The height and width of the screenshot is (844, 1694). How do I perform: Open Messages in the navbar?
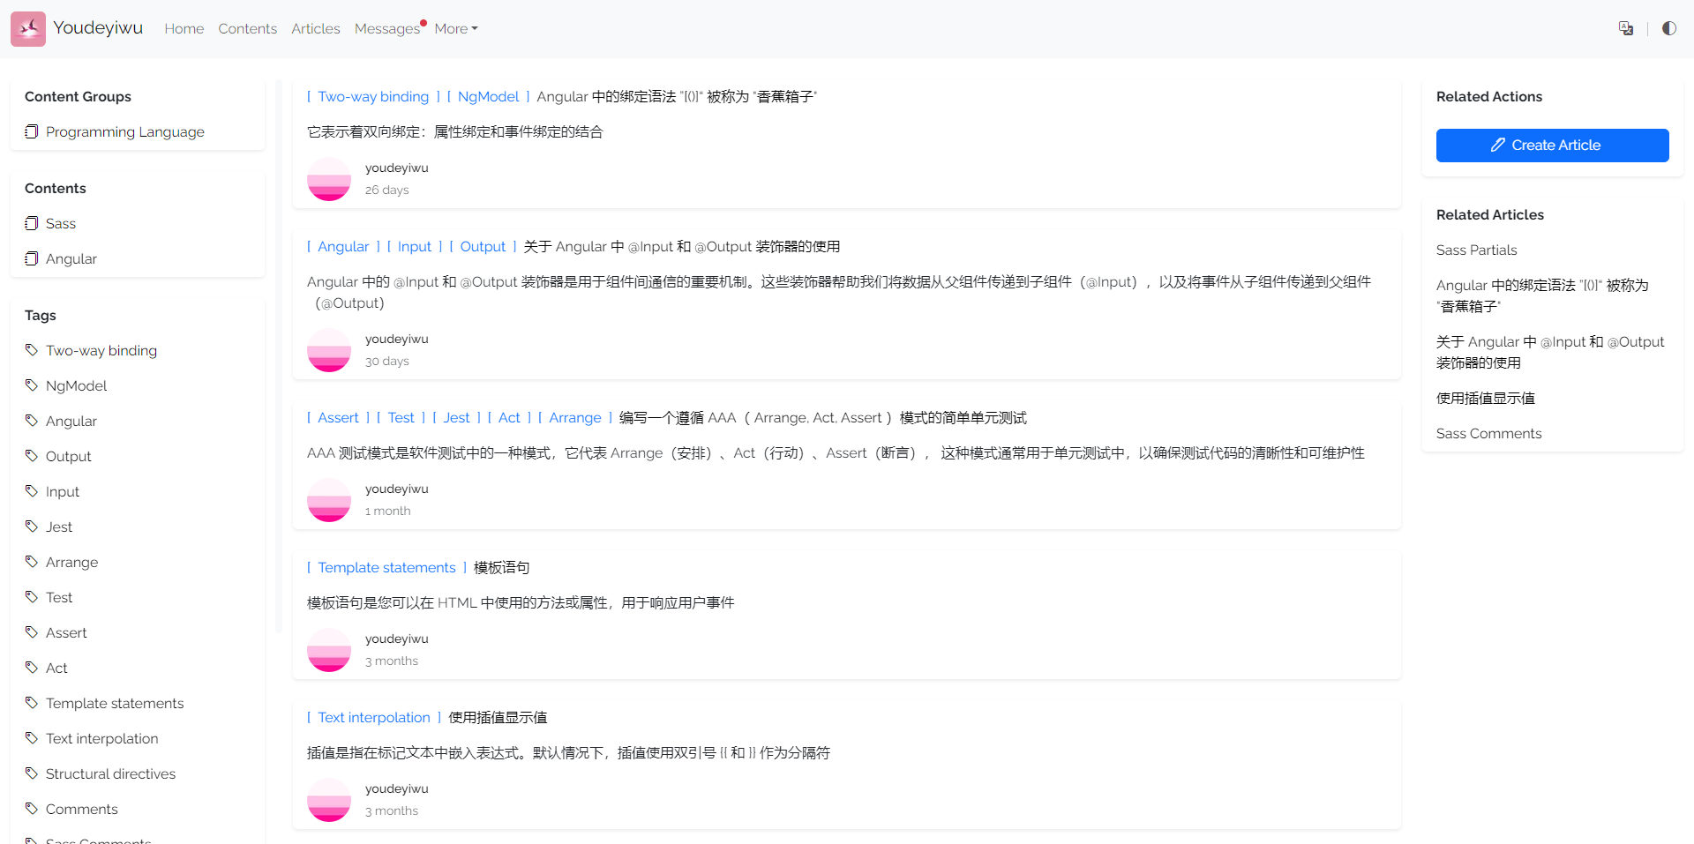(x=387, y=29)
